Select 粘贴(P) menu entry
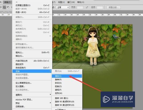The width and height of the screenshot is (143, 110). [x=32, y=32]
